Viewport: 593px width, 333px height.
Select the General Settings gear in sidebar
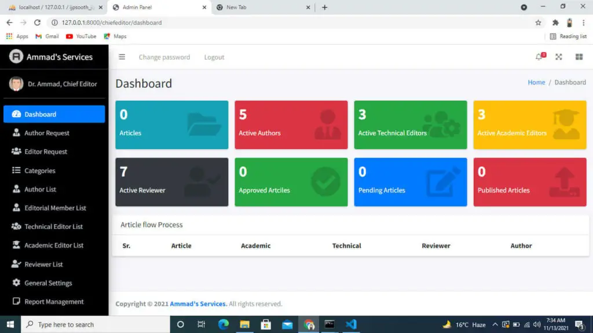tap(17, 283)
